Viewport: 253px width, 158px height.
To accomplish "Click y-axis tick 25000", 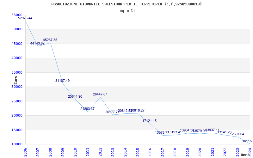I will tap(17, 101).
